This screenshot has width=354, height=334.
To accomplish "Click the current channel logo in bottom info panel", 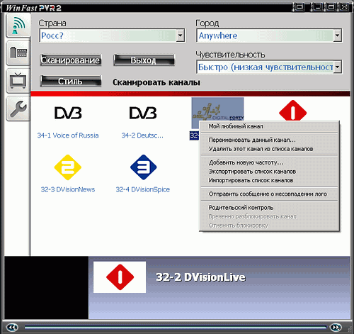I will click(120, 277).
